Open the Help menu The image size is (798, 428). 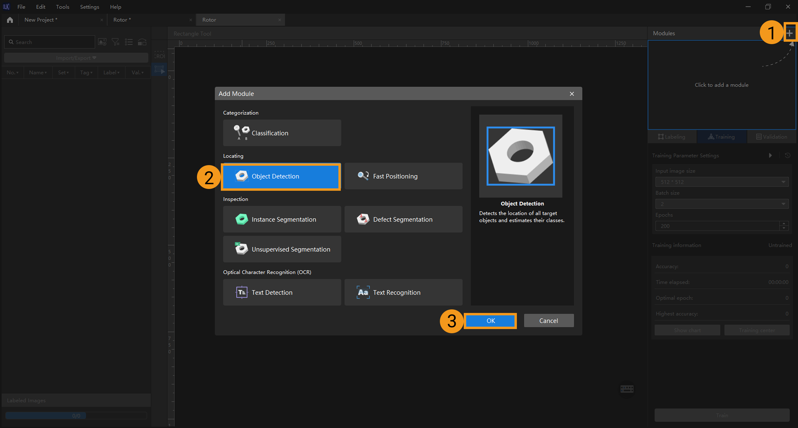click(x=115, y=7)
